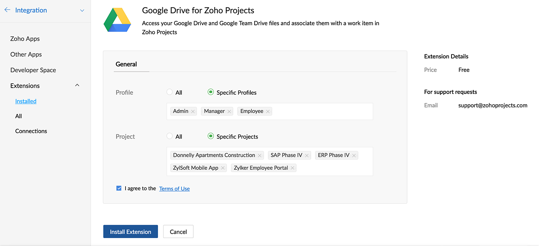Remove the ZylSoft Mobile App project tag
Image resolution: width=539 pixels, height=246 pixels.
tap(223, 168)
